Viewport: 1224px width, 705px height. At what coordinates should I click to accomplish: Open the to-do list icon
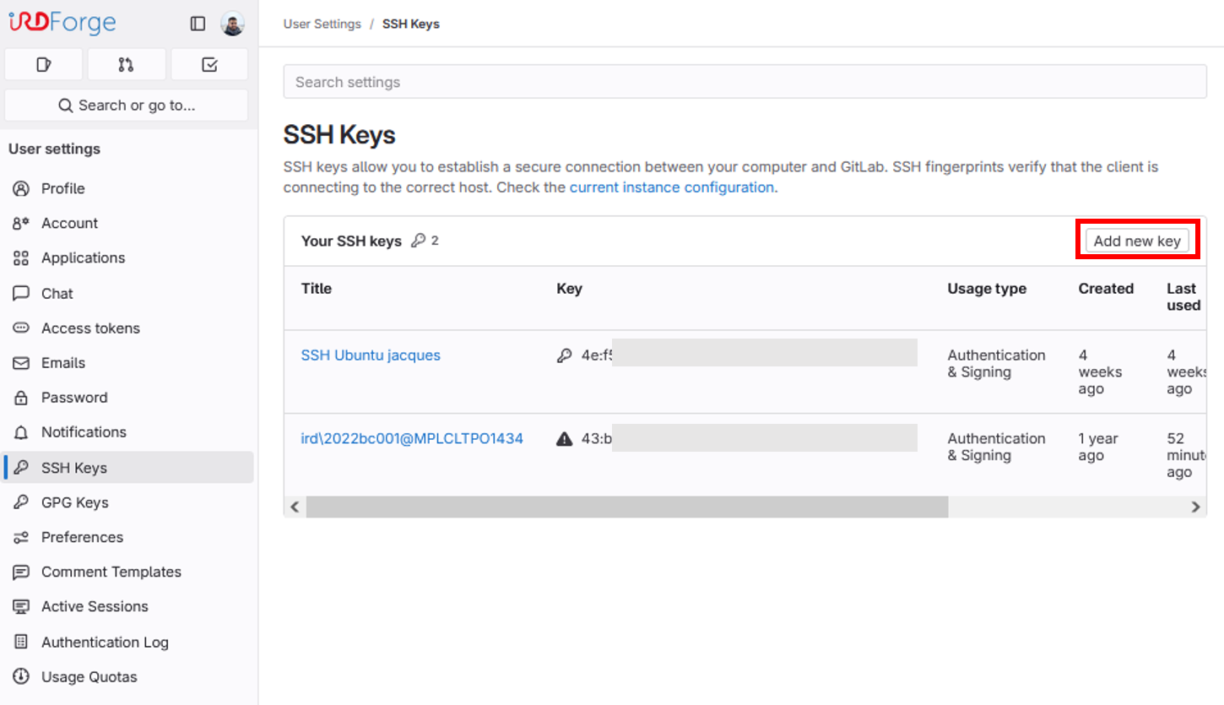coord(209,64)
